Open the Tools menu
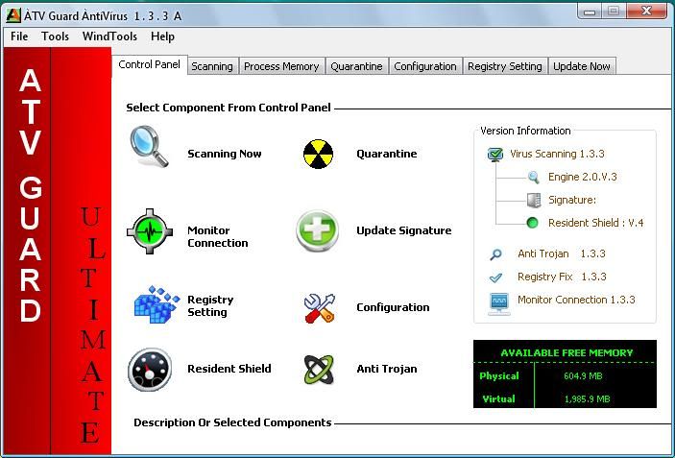Screen dimensions: 675x458 tap(55, 36)
